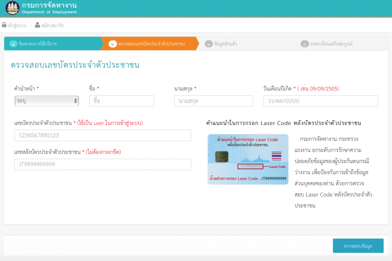Screen dimensions: 392x261
Task: Open the เข้าสู่ระบบ login link
Action: pos(17,26)
